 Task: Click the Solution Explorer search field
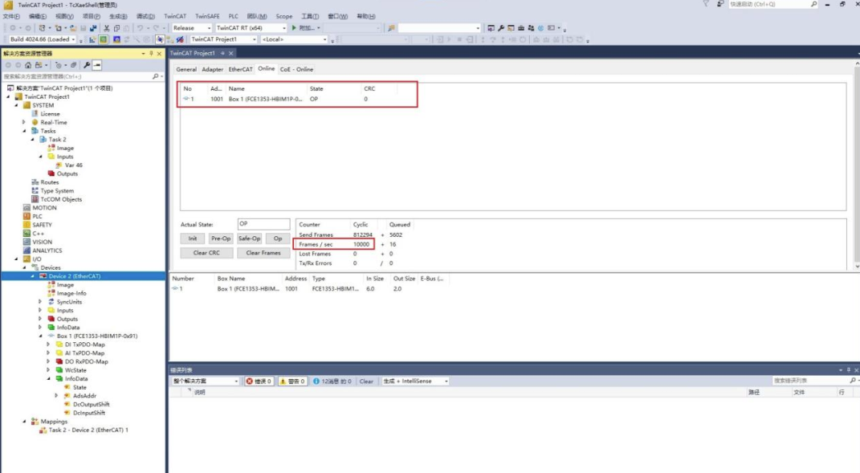pos(77,76)
